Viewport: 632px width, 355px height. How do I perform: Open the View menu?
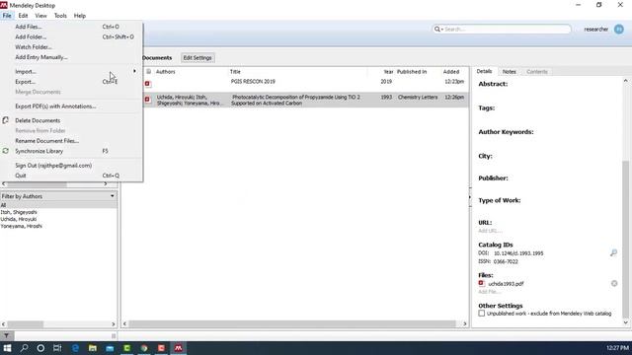point(40,16)
